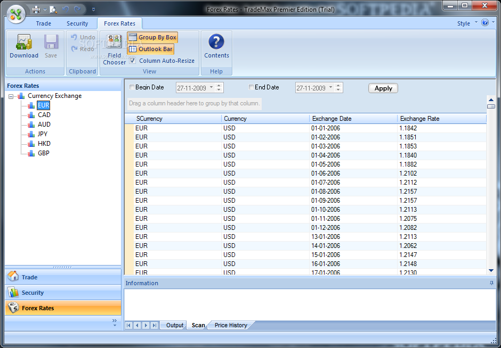Sort by Exchange Rate column header

pos(441,119)
